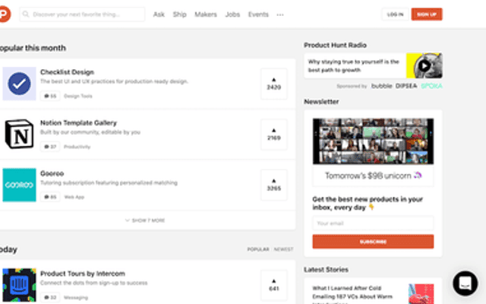Image resolution: width=486 pixels, height=304 pixels.
Task: Open the Cold Emailing 187 VCs story
Action: pos(352,294)
